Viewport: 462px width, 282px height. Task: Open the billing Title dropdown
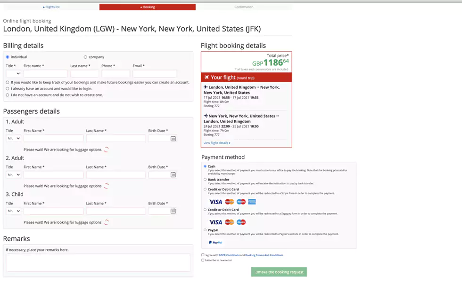pos(12,73)
